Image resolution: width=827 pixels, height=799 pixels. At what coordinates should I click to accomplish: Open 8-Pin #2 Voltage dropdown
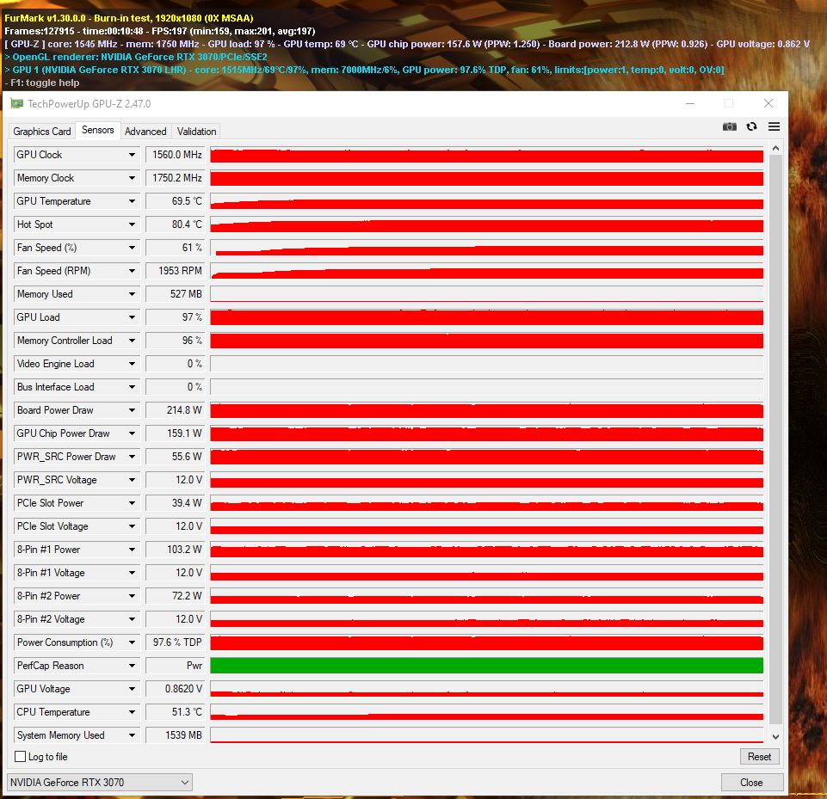tap(132, 618)
